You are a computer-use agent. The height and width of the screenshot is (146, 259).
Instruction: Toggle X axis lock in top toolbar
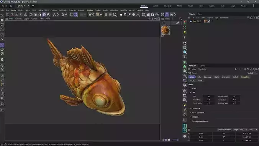[12, 15]
